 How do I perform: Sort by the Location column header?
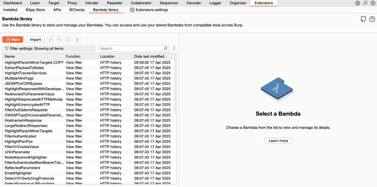point(116,57)
